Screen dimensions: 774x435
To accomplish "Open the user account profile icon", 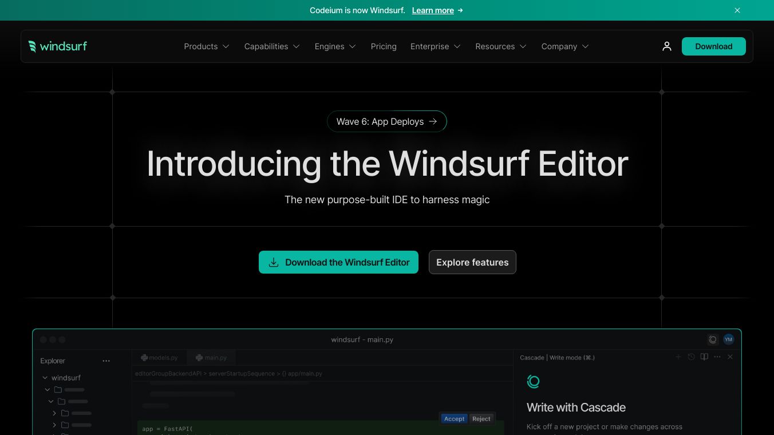I will click(666, 46).
